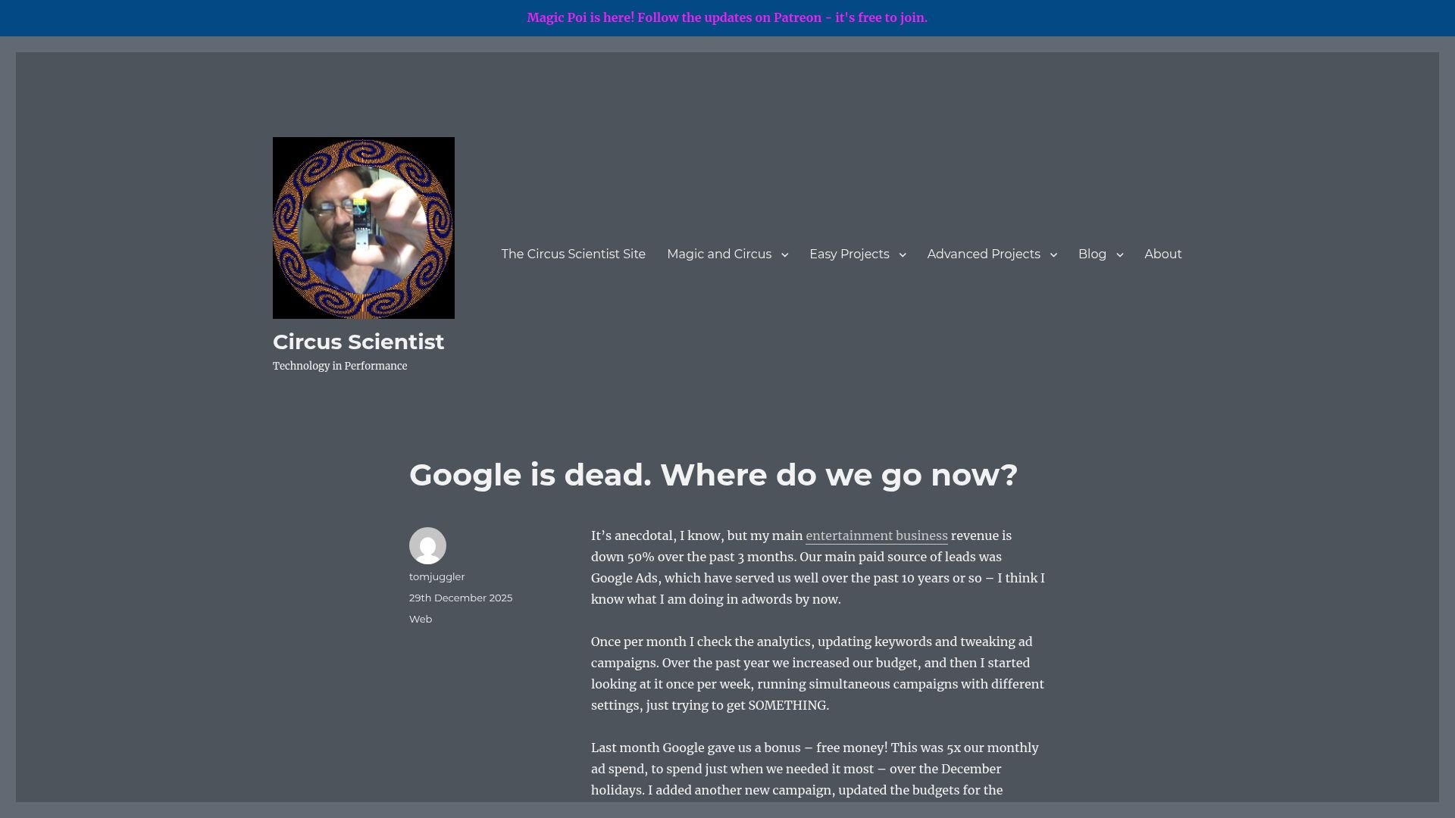The image size is (1455, 818).
Task: Follow the entertainment business link
Action: pos(877,535)
